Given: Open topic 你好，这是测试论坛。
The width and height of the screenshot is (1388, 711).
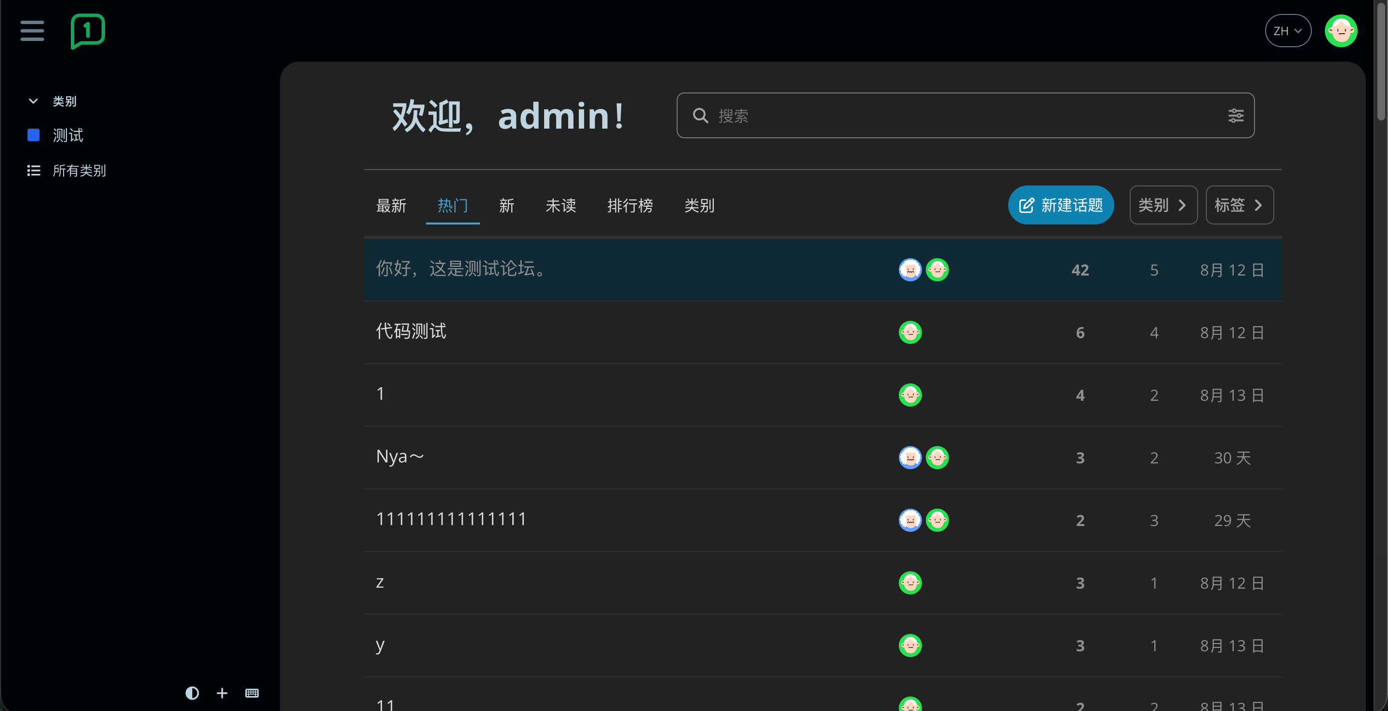Looking at the screenshot, I should click(463, 268).
